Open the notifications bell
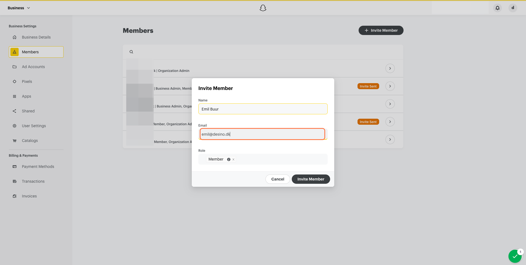This screenshot has width=526, height=265. click(x=498, y=8)
